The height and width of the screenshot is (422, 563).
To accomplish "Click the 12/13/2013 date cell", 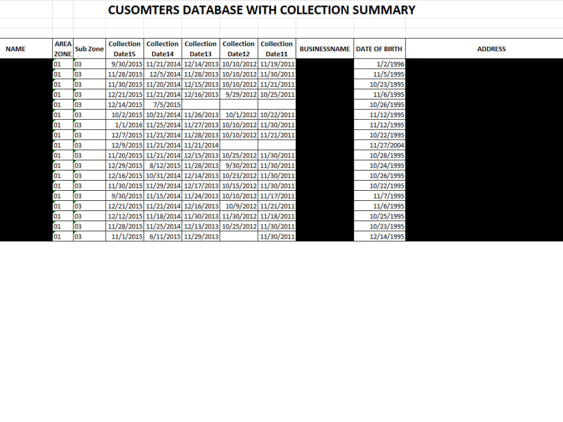I will click(201, 226).
